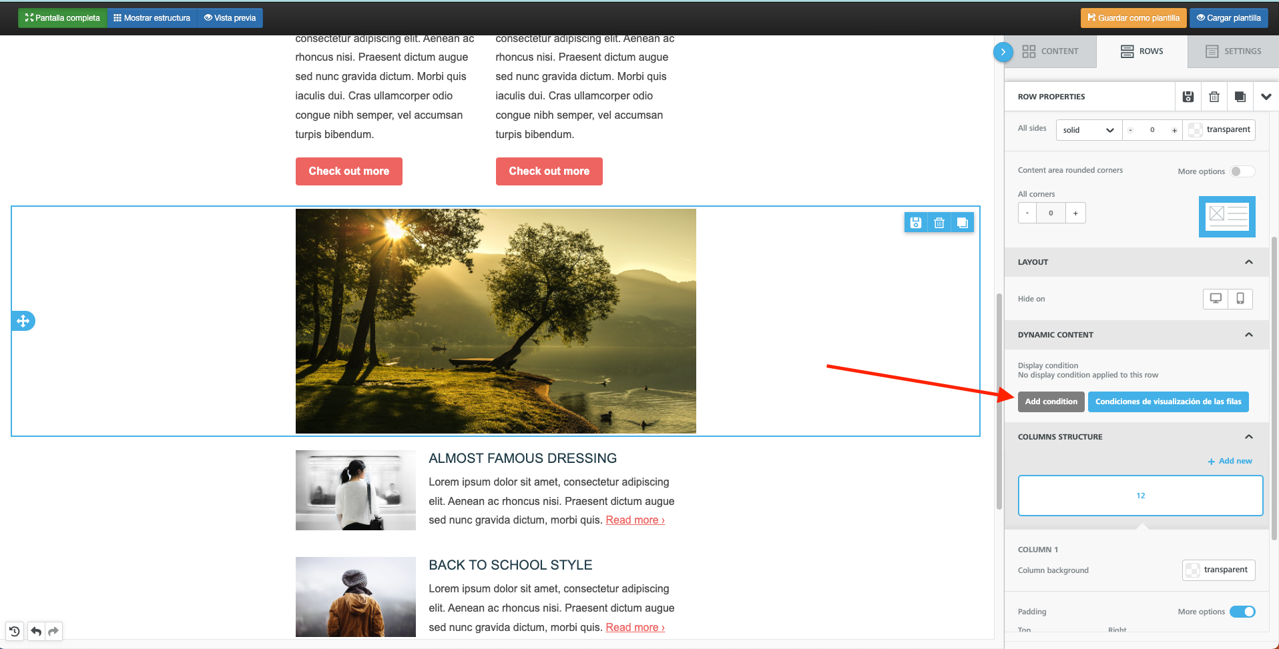The width and height of the screenshot is (1279, 649).
Task: Toggle hide on mobile icon
Action: [1240, 299]
